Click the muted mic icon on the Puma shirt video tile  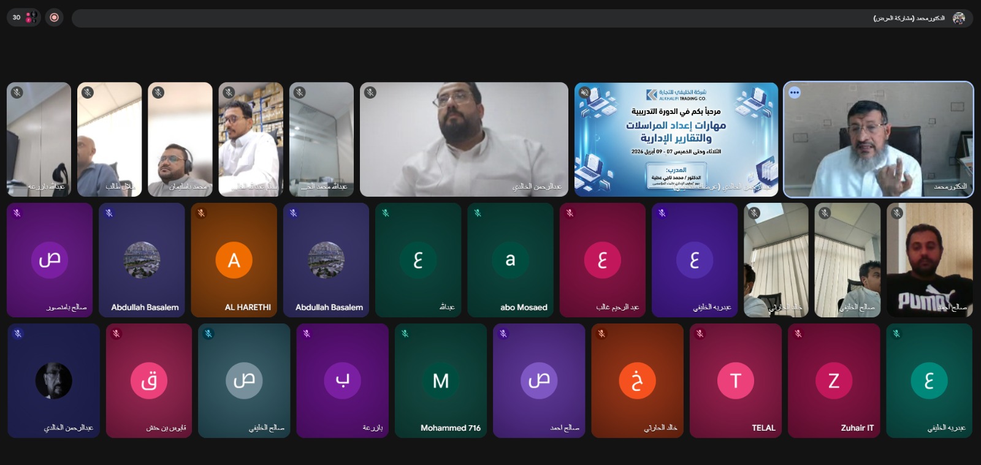point(897,213)
